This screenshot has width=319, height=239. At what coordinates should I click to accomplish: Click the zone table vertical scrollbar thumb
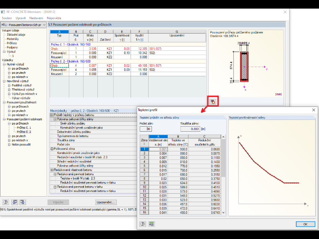[223, 158]
